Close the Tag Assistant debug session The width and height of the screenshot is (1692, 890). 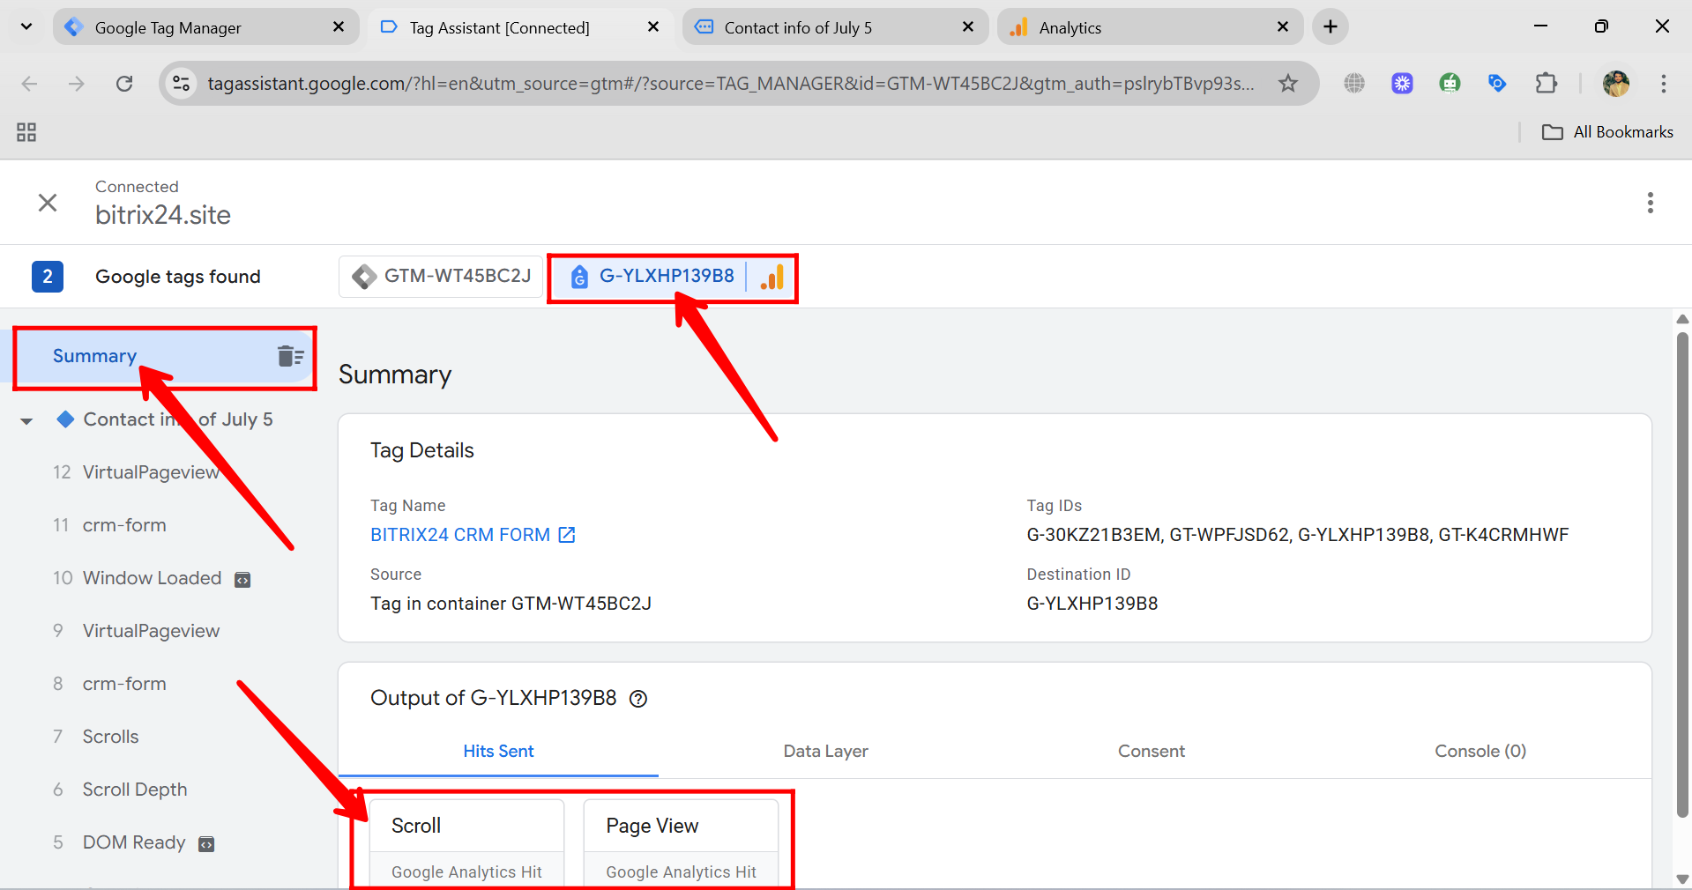click(x=48, y=203)
